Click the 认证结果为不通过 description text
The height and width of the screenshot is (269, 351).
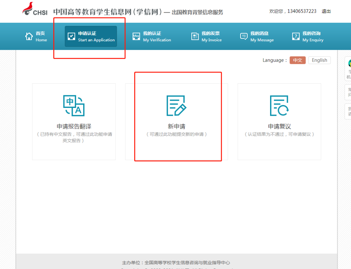[279, 134]
